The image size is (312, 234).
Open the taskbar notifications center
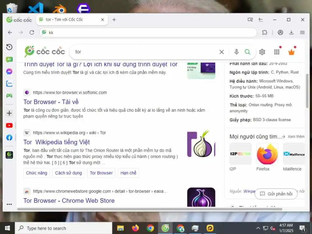pos(303,228)
